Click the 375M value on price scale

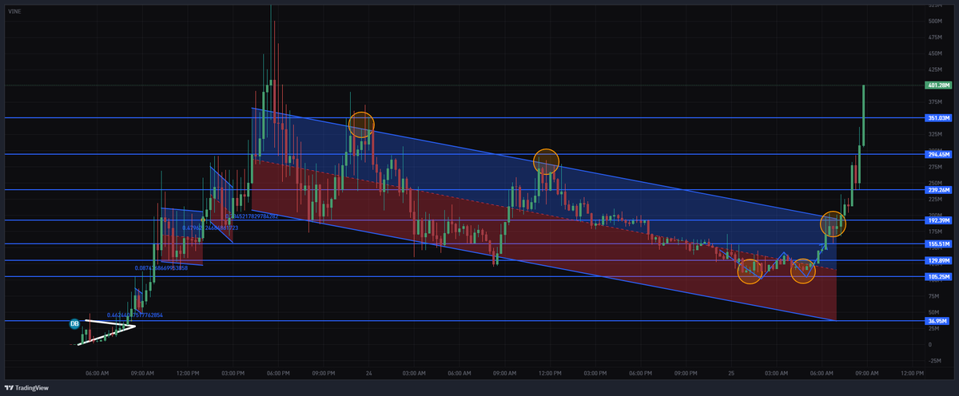(934, 101)
